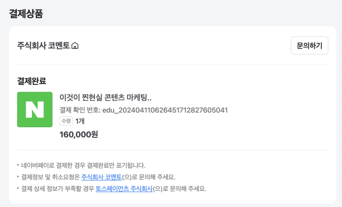Click the 160,000원 price
The image size is (342, 207).
point(79,134)
